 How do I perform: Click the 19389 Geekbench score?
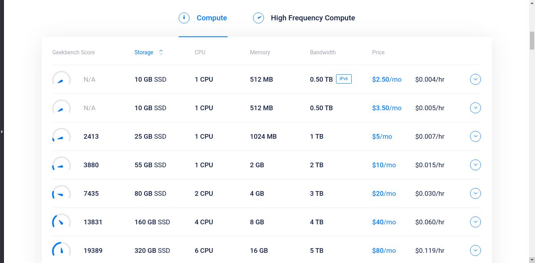click(93, 250)
